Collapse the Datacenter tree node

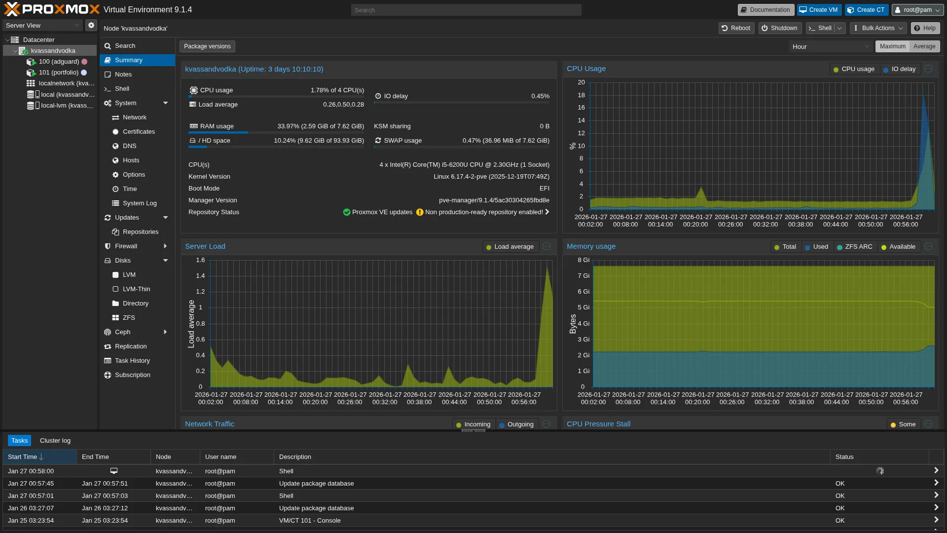(7, 40)
